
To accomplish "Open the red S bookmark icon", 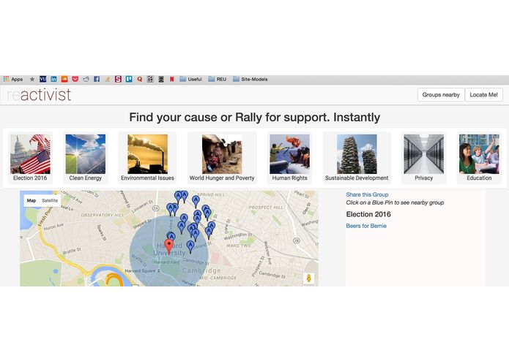I will (118, 79).
